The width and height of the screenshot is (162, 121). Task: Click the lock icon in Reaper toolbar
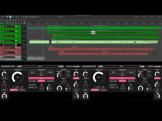(x=24, y=20)
